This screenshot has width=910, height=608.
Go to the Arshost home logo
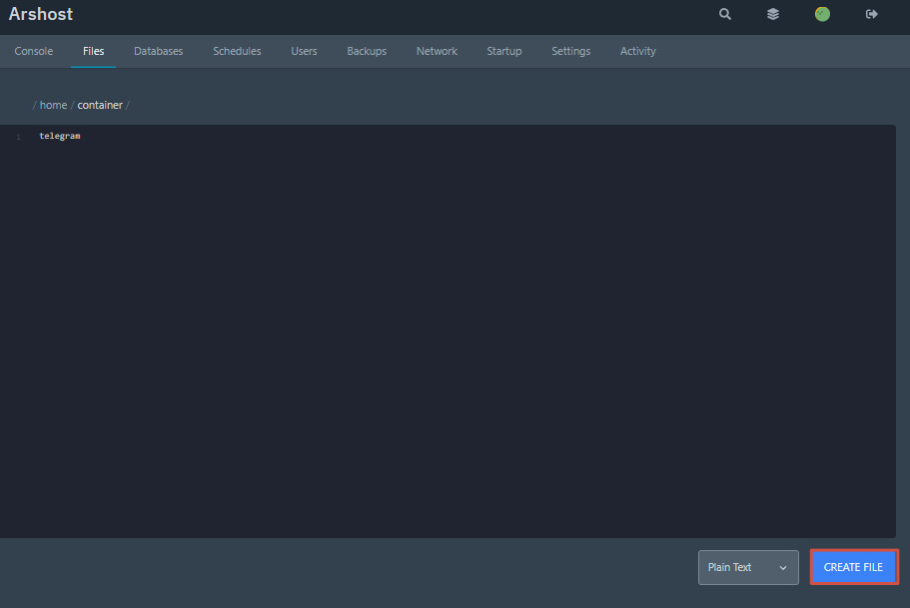coord(41,14)
